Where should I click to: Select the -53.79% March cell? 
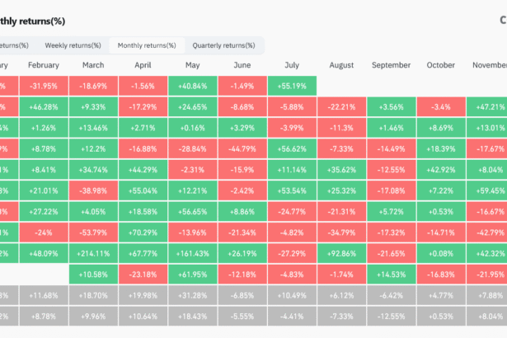coord(92,232)
